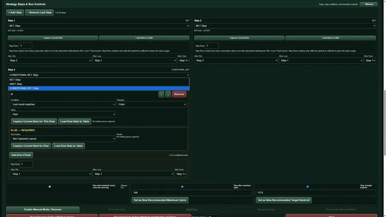The height and width of the screenshot is (217, 386).
Task: Move the IF rule down with arrow
Action: point(168,94)
